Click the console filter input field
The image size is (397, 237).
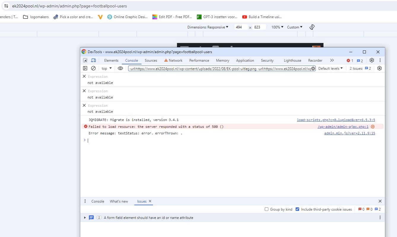click(219, 69)
